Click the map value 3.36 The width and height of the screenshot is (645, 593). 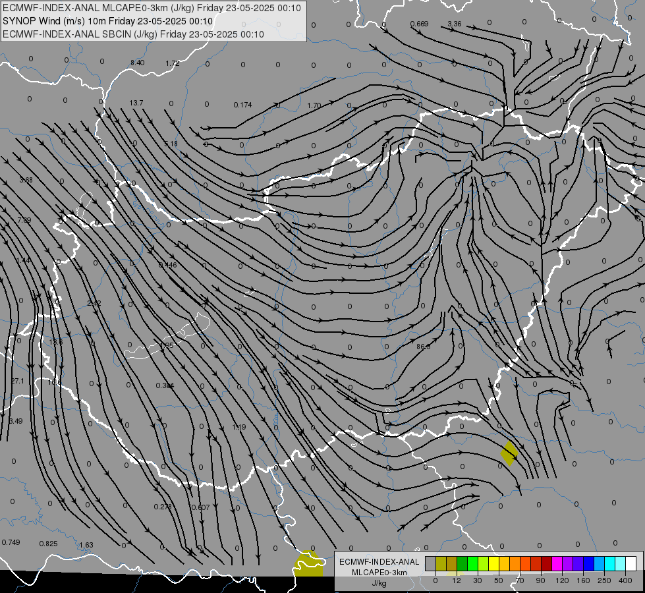(454, 24)
